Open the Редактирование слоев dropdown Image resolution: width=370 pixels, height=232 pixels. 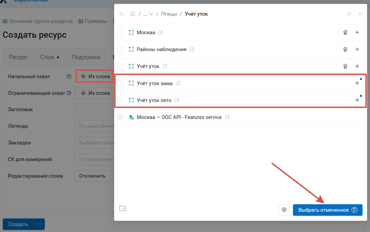click(x=94, y=176)
